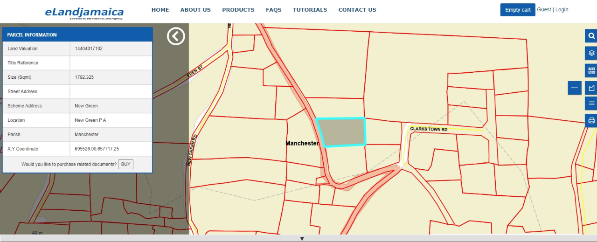Screen dimensions: 597x242
Task: Navigate to FAQS page
Action: coord(273,10)
